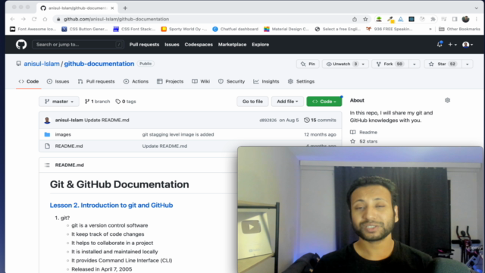Open the images folder

click(63, 135)
